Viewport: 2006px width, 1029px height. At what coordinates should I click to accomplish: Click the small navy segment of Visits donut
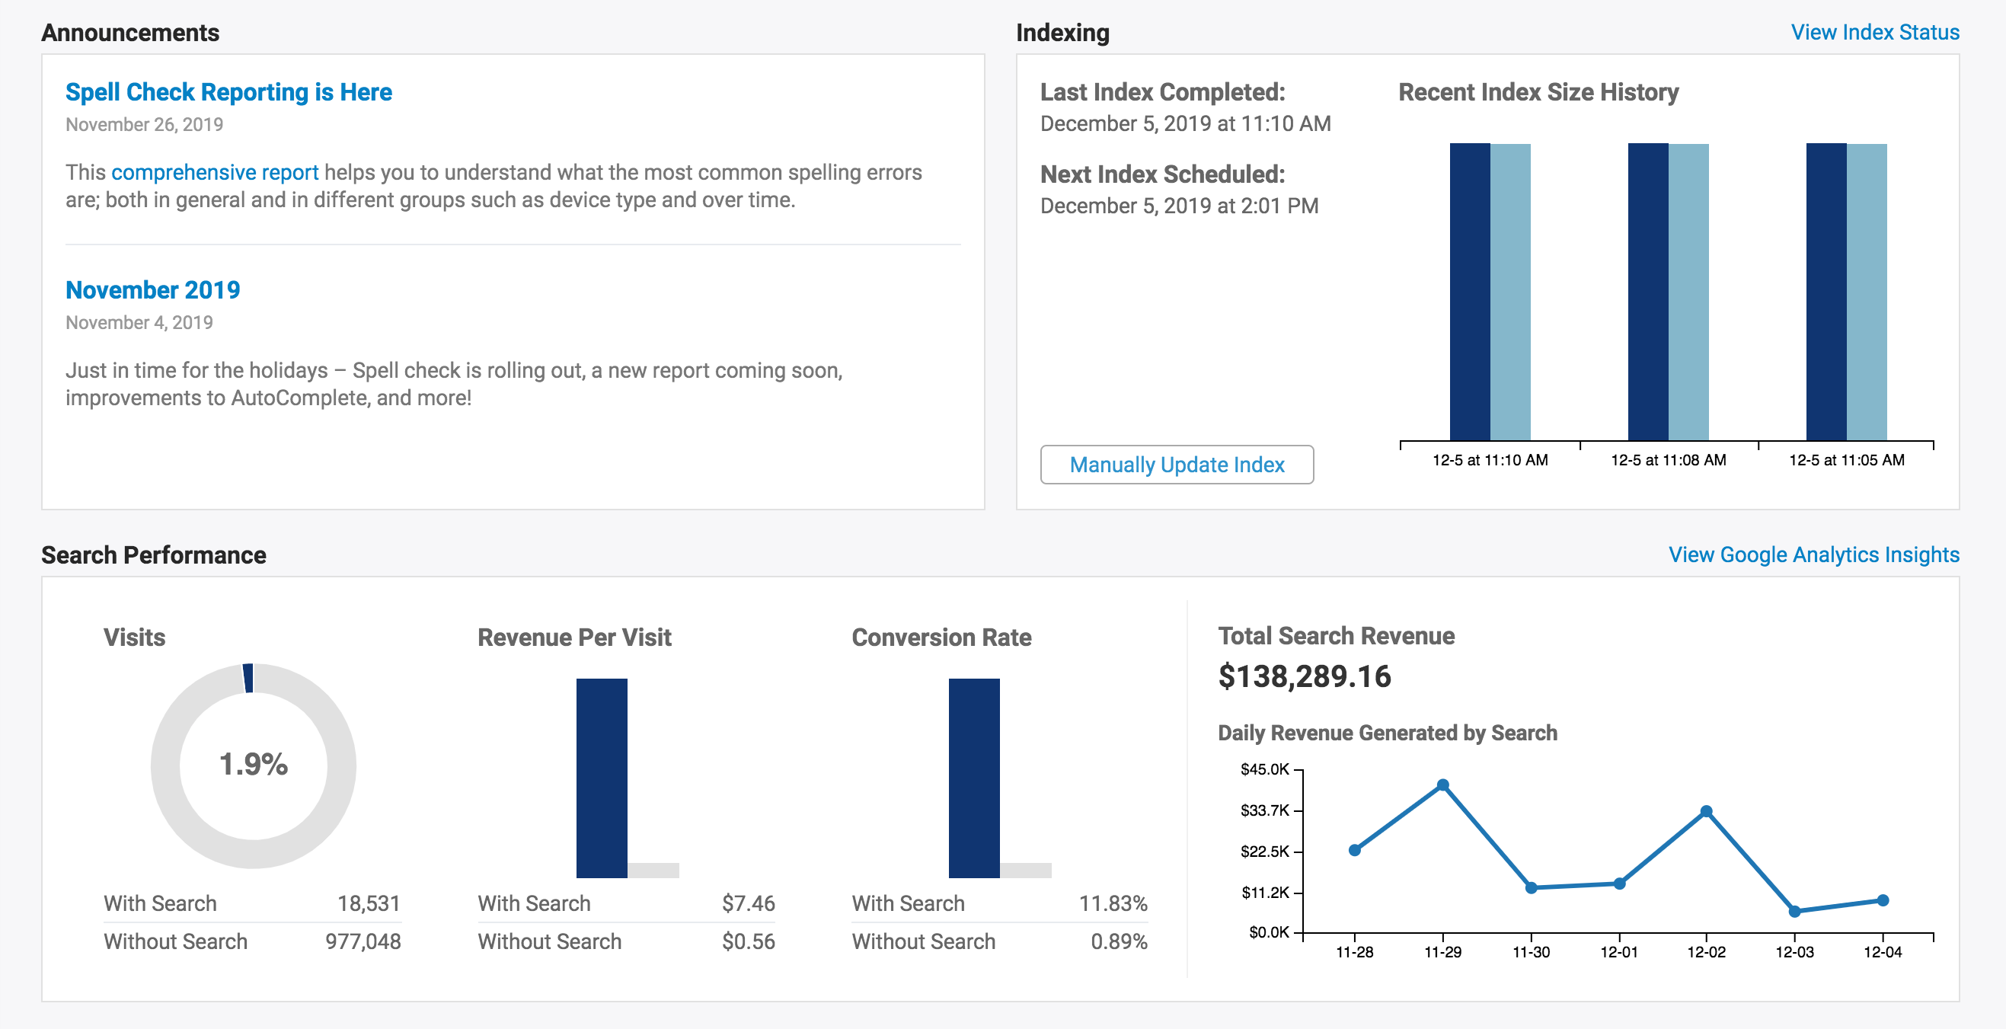click(248, 678)
